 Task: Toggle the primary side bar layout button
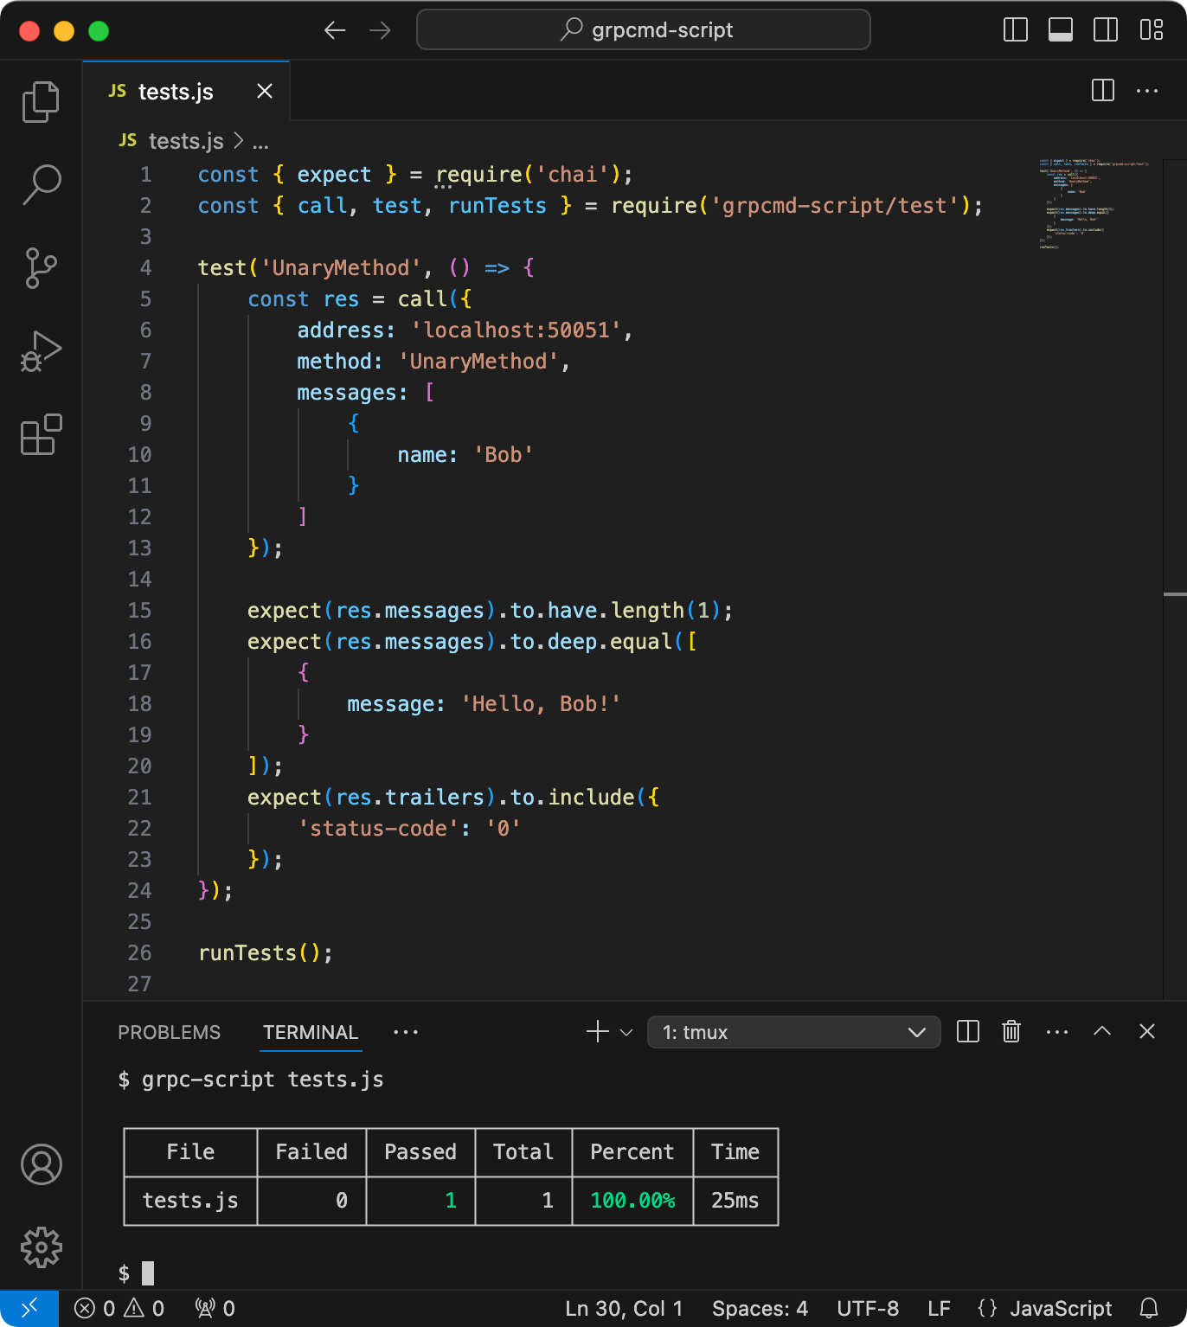1016,30
